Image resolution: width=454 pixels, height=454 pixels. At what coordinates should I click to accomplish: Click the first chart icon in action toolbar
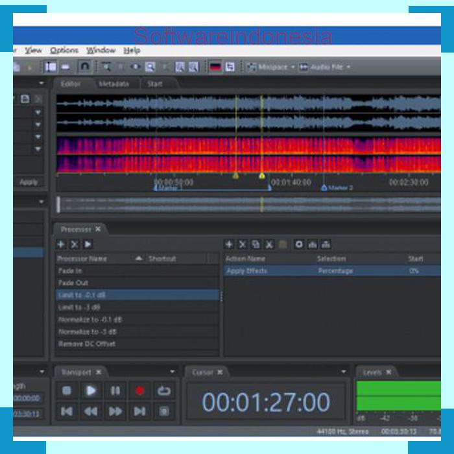tap(313, 245)
